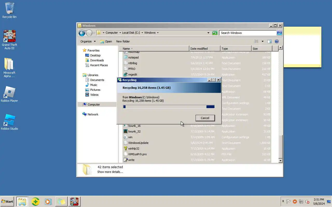Click the green Refresh icon beside the address bar

click(x=215, y=33)
